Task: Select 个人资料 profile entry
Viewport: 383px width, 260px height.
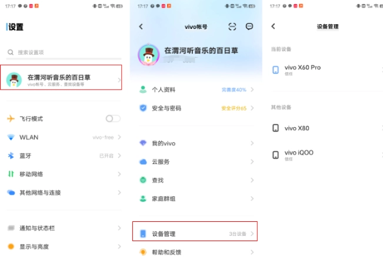Action: 195,90
